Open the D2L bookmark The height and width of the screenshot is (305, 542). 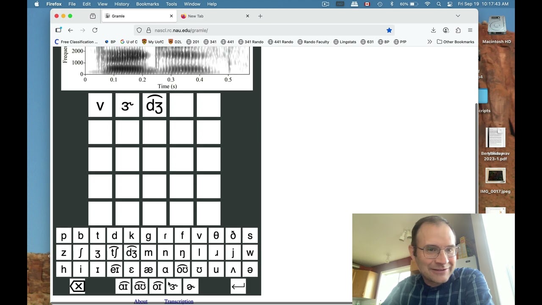click(x=175, y=42)
